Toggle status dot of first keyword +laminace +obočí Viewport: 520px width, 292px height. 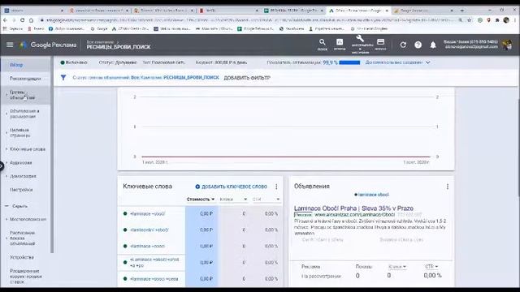click(x=125, y=213)
